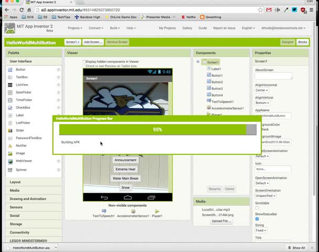Open the OpenScreenAnimation Default dropdown
This screenshot has width=319, height=252.
[x=262, y=183]
